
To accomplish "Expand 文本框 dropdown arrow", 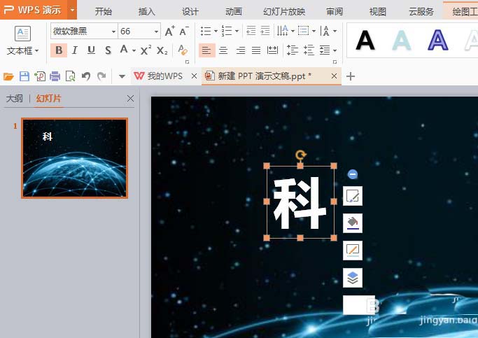I will [37, 51].
